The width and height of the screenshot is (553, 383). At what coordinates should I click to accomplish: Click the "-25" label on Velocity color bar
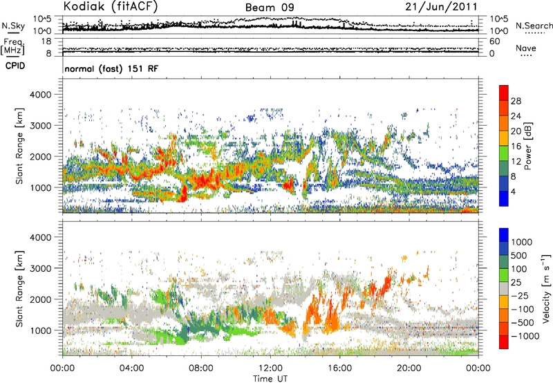coord(521,296)
